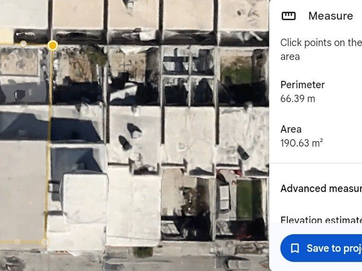Viewport: 362px width, 271px height.
Task: Click the ruler icon beside Measure
Action: pos(289,16)
